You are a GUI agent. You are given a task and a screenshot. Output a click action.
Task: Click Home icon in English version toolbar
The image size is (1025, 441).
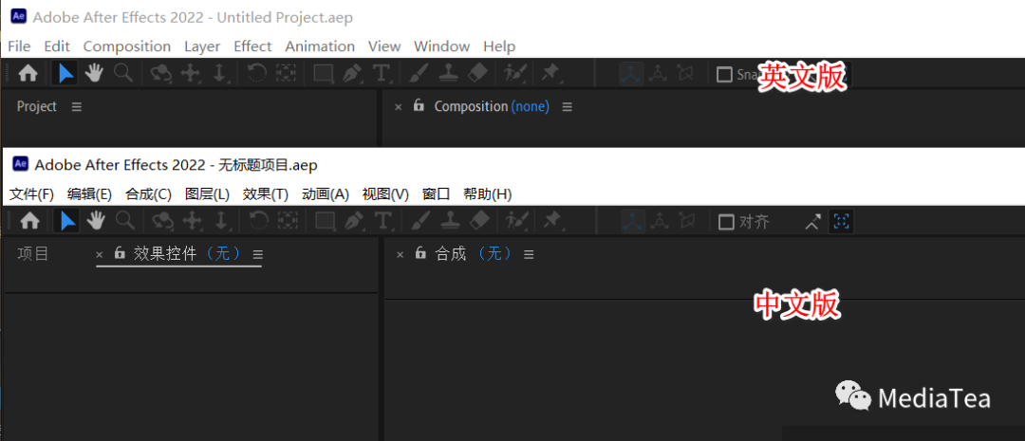click(28, 74)
